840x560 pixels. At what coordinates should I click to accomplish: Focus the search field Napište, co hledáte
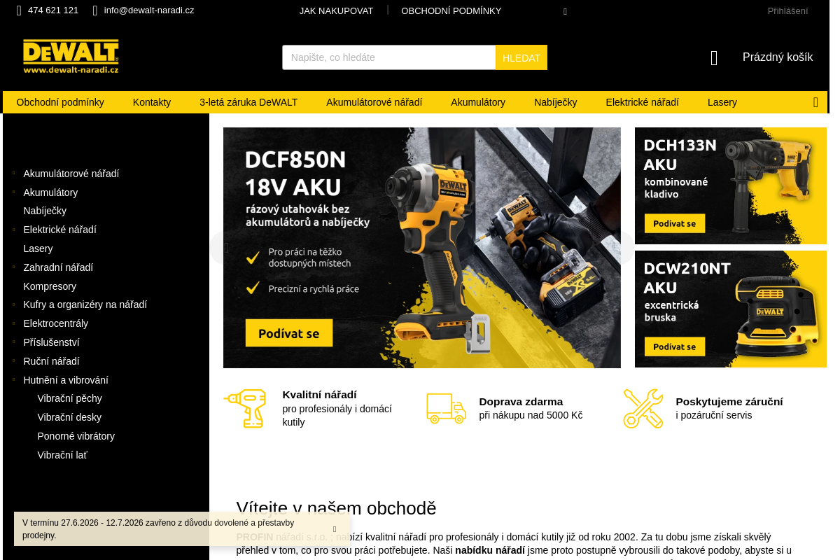[389, 57]
